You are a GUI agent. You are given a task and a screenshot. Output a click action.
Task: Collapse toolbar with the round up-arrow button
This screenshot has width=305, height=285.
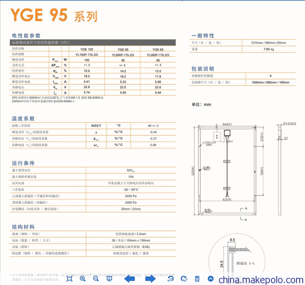point(210,278)
